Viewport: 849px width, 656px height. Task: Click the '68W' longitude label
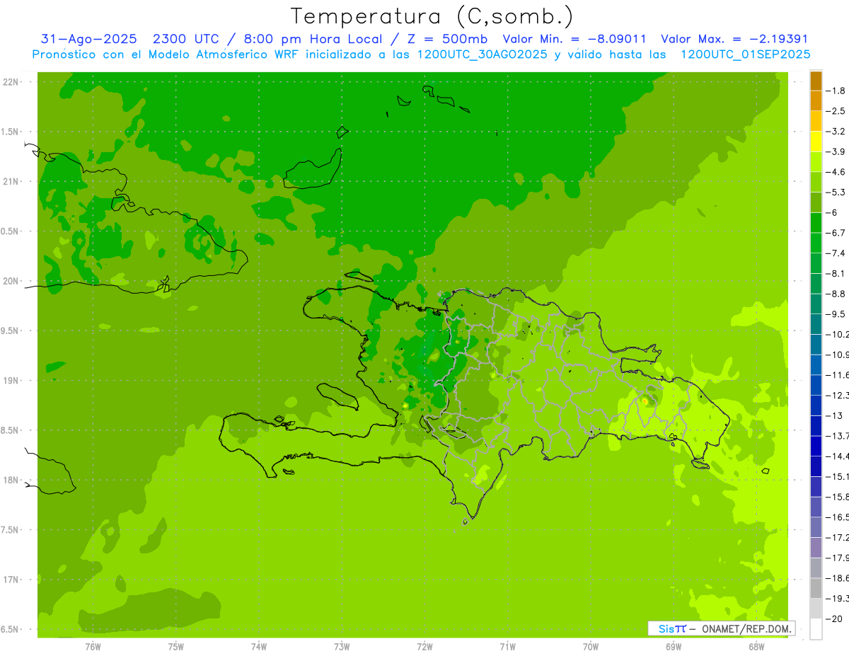click(x=756, y=646)
